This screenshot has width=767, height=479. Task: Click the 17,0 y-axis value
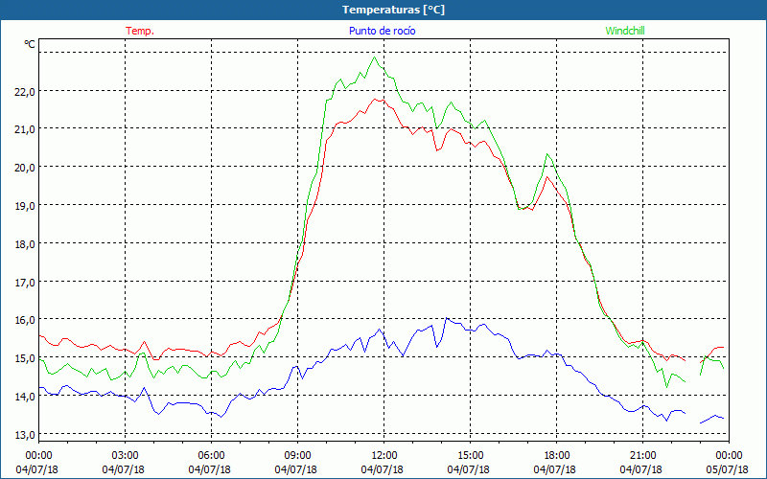pyautogui.click(x=25, y=282)
